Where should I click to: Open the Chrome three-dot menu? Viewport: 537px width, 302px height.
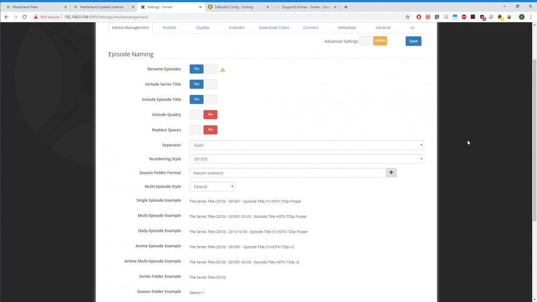coord(531,17)
